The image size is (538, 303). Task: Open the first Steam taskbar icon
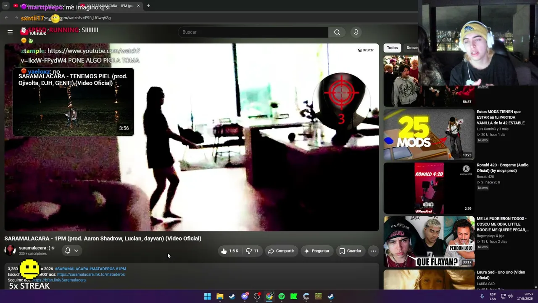(x=232, y=296)
